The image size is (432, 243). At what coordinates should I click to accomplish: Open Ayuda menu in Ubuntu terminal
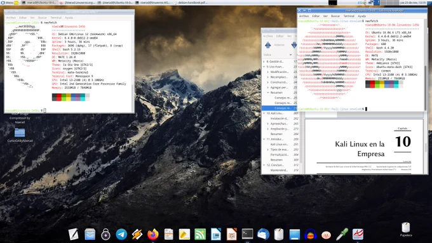(361, 16)
